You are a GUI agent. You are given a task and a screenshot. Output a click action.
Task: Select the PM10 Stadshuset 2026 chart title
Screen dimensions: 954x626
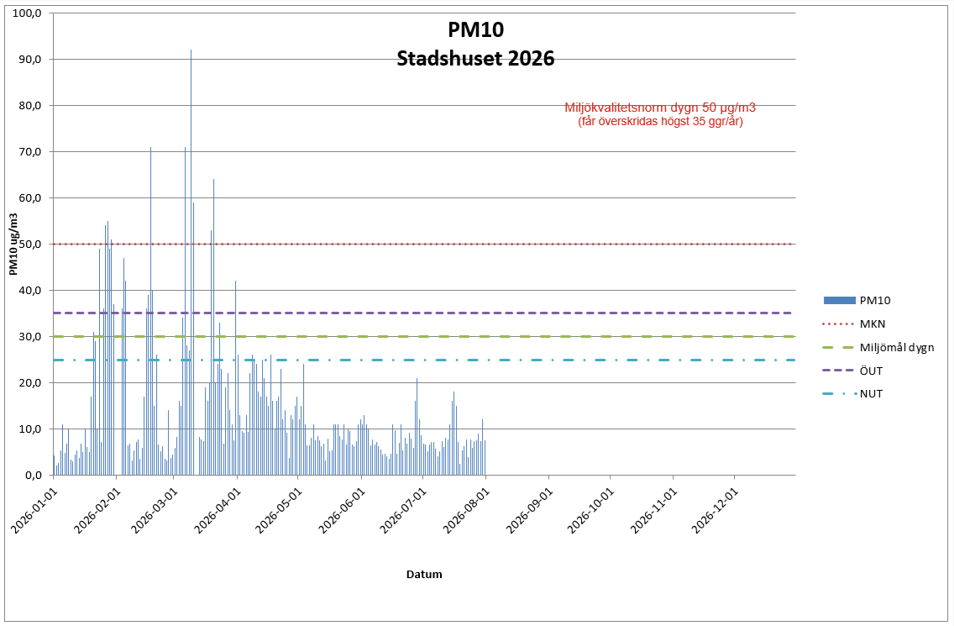[x=475, y=44]
